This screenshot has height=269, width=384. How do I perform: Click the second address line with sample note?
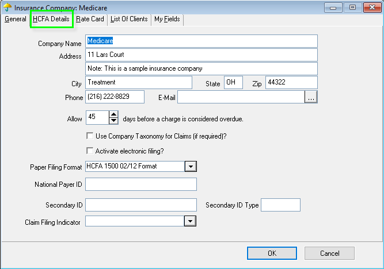[201, 68]
